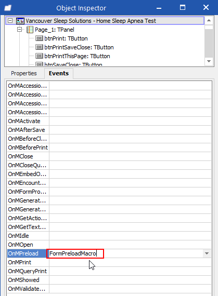The image size is (218, 296).
Task: Click the value cell of OnMClose
Action: tap(130, 156)
